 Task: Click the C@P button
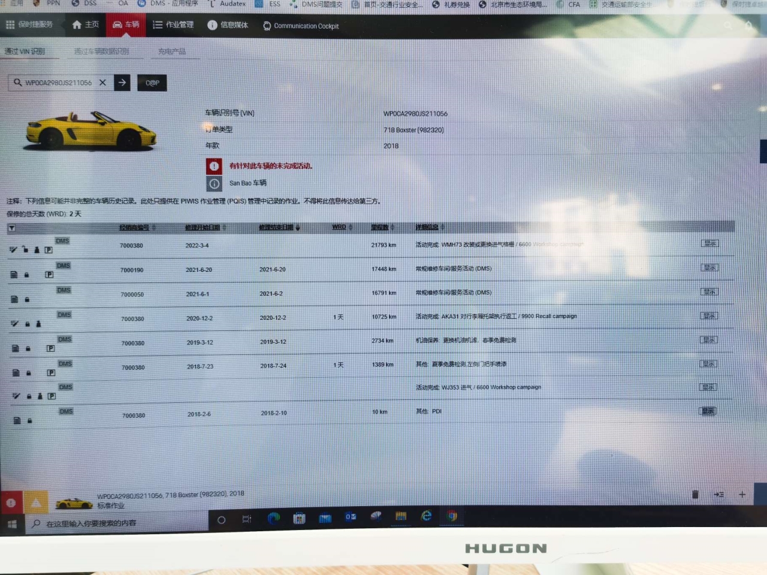152,83
